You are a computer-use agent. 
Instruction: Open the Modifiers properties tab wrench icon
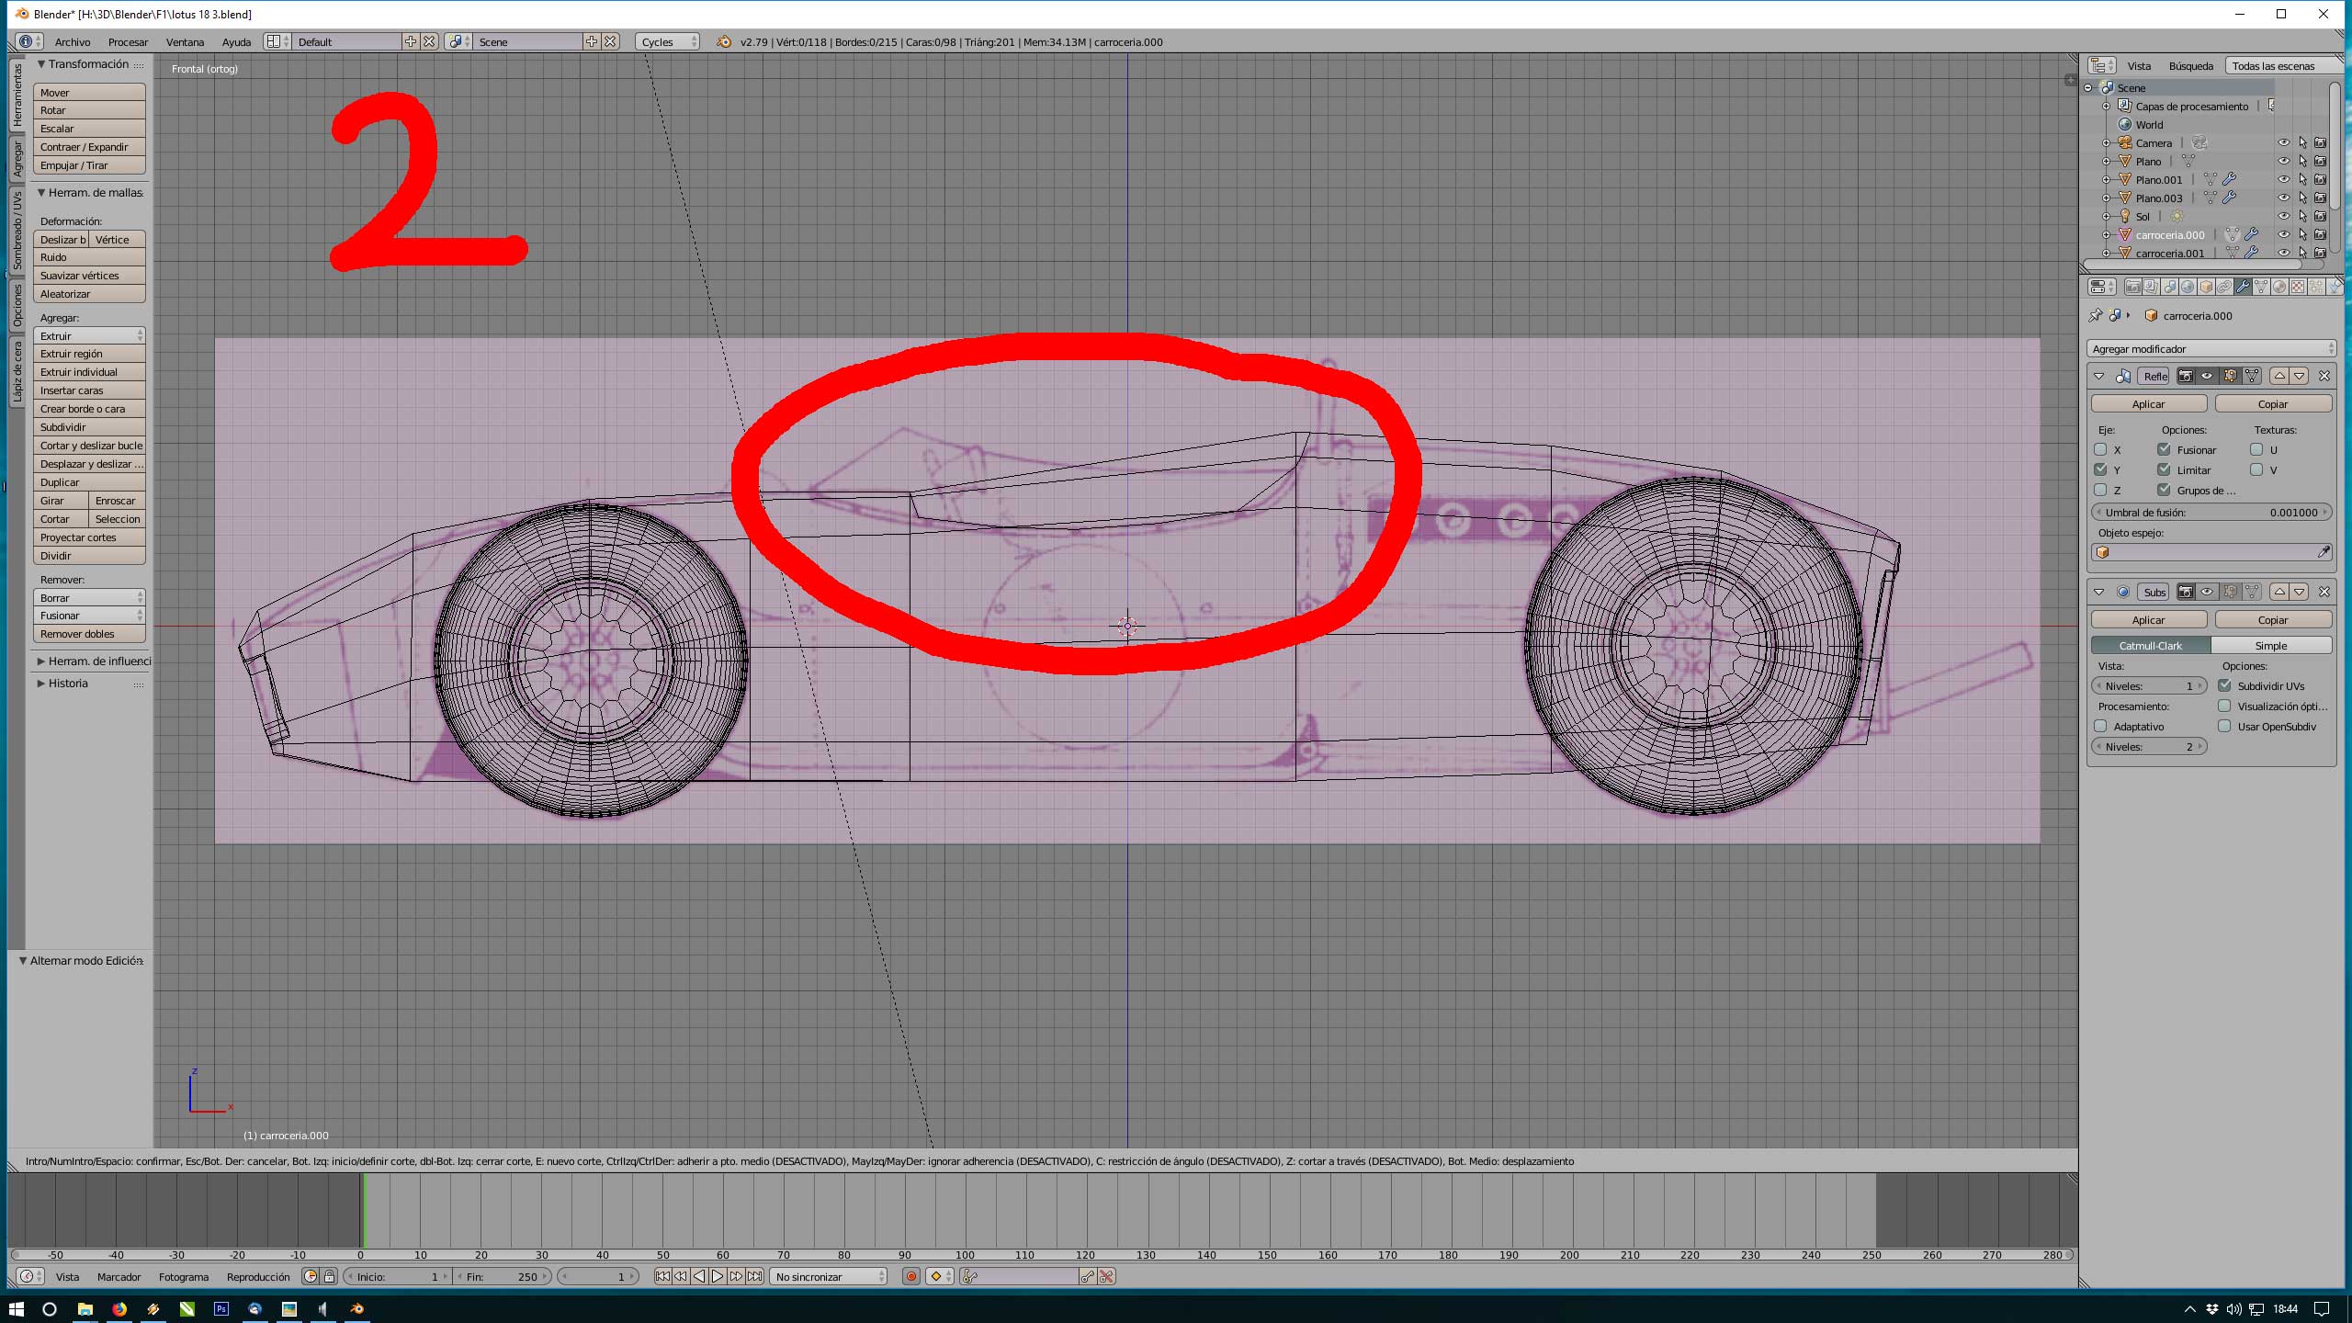2243,287
